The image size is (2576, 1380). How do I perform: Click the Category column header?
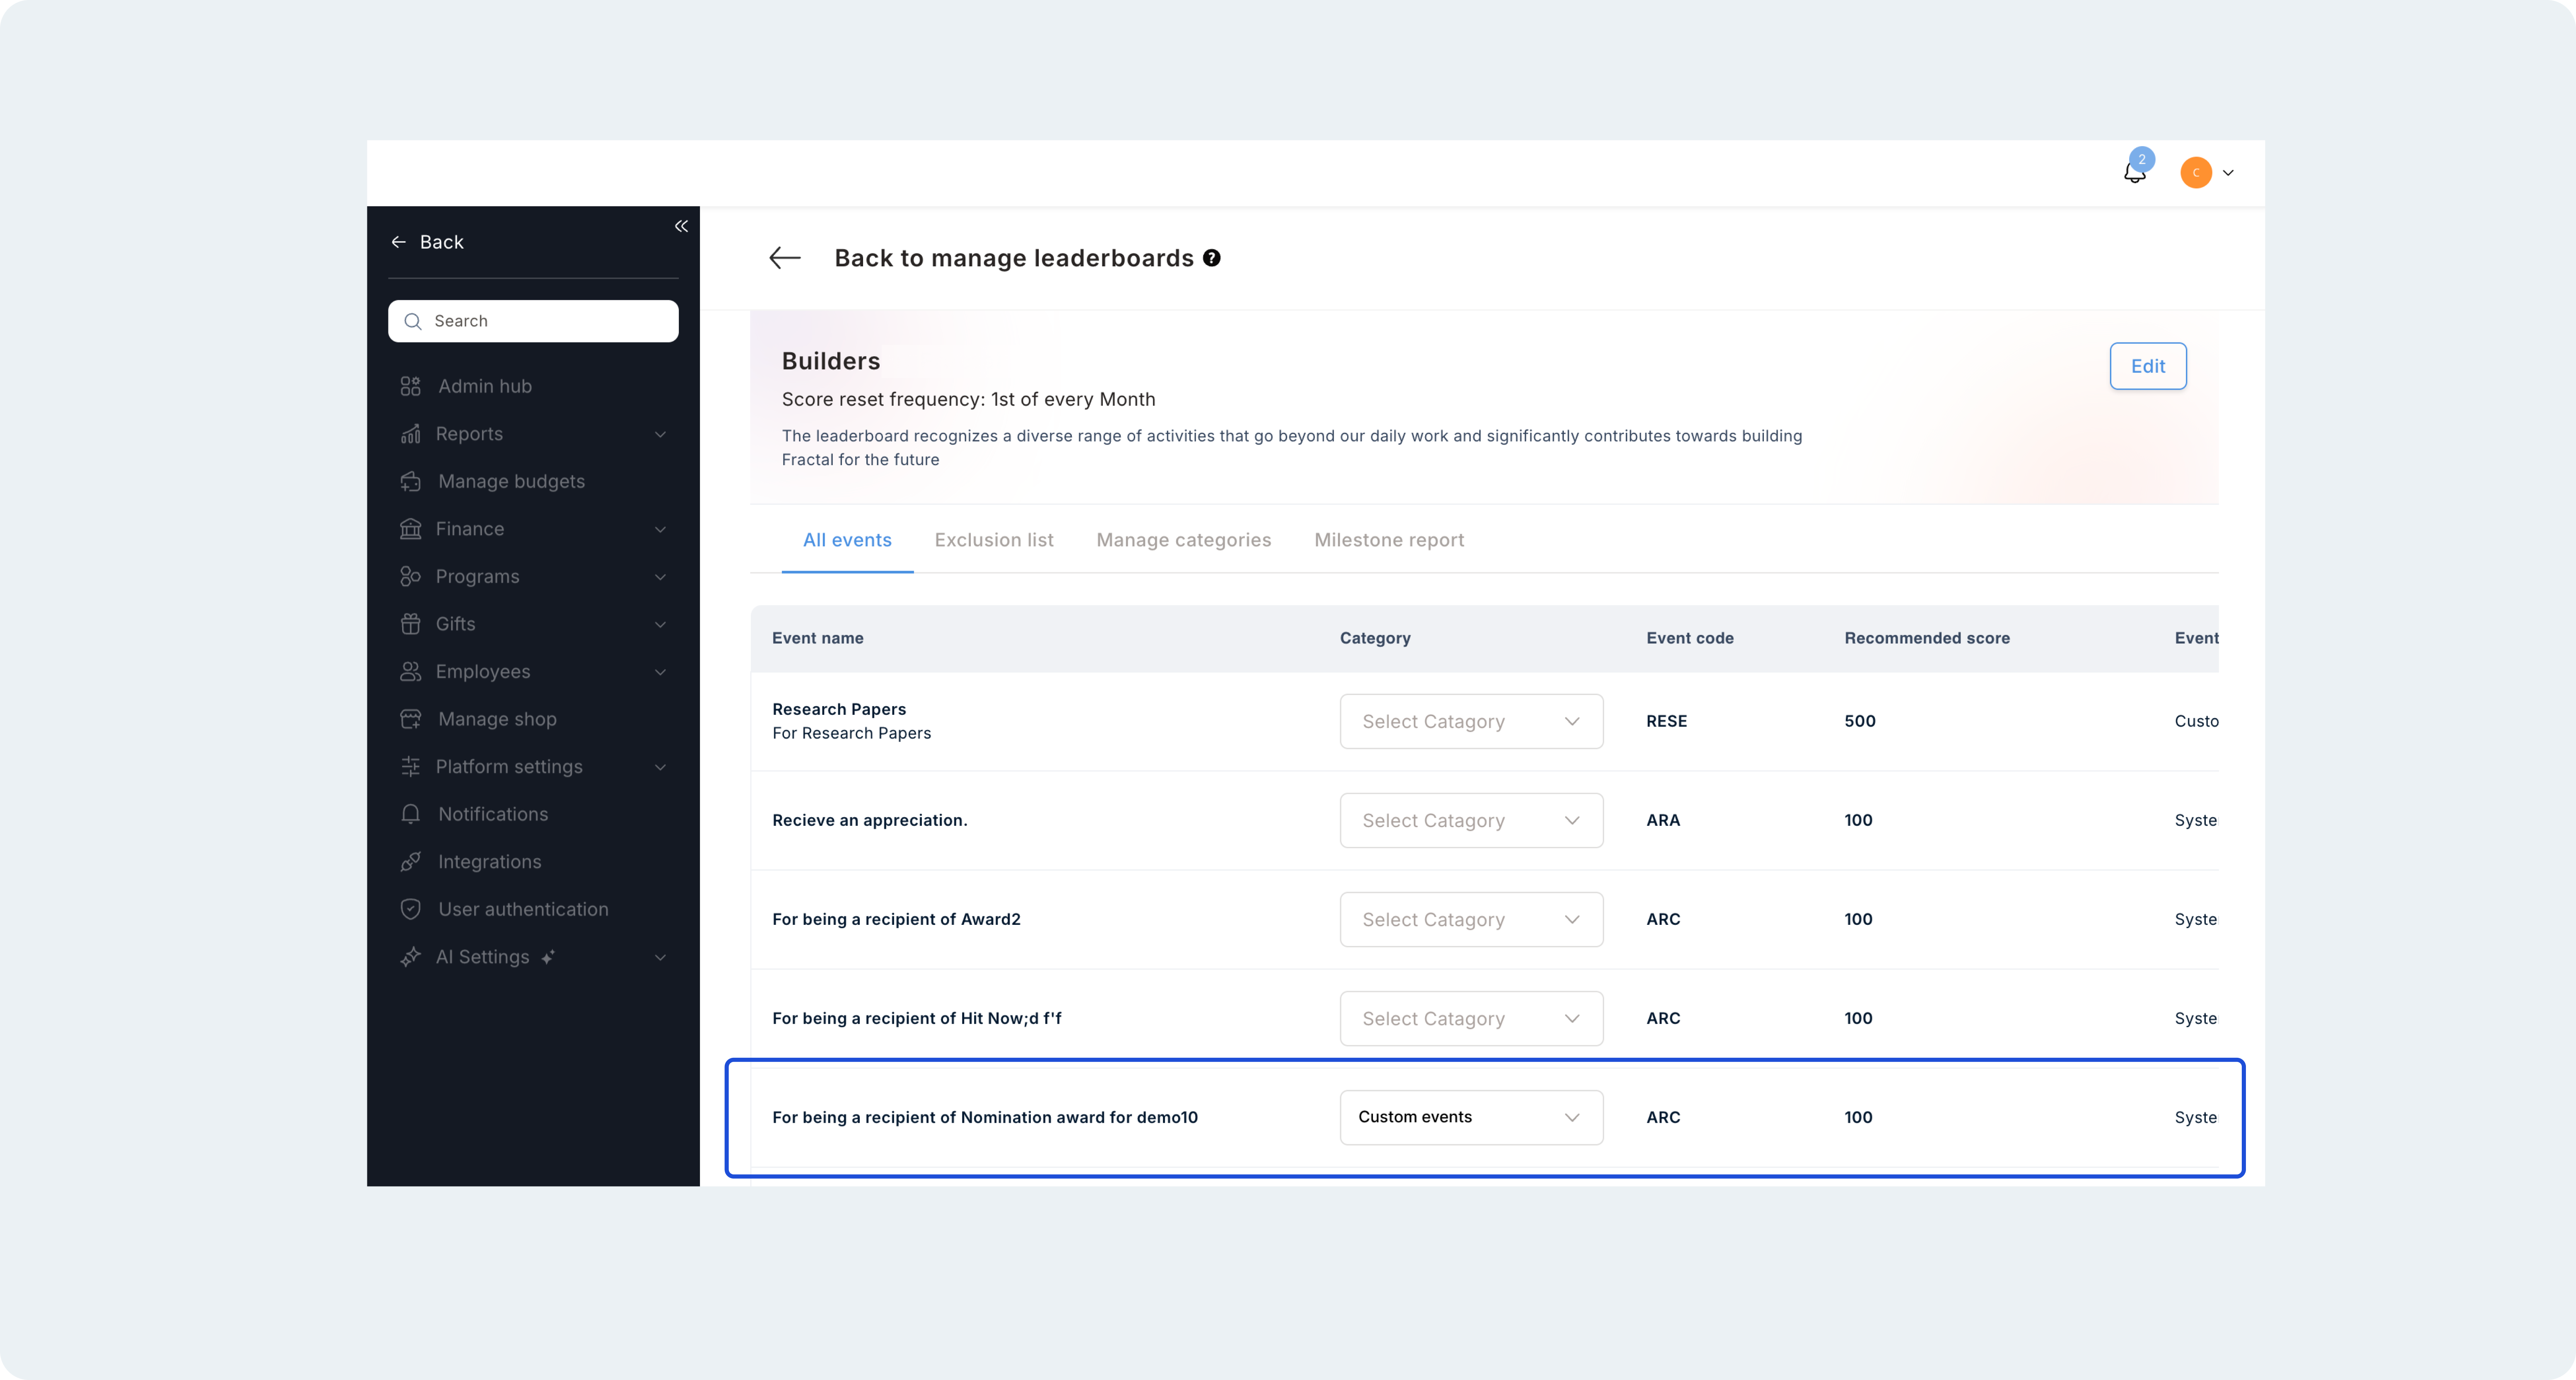[x=1375, y=638]
